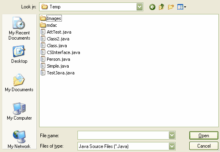Click the Open button

(204, 136)
